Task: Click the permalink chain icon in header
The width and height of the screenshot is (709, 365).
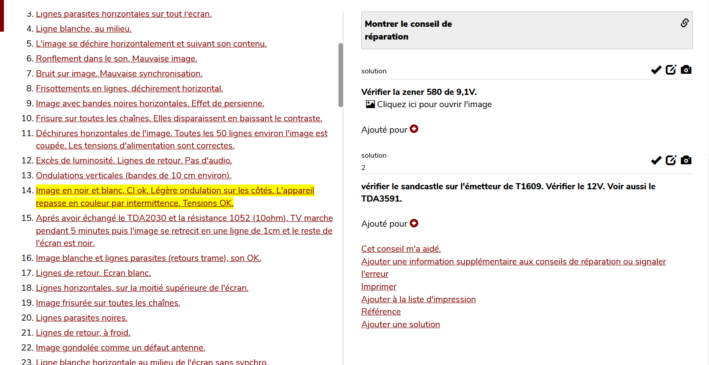Action: pyautogui.click(x=684, y=23)
